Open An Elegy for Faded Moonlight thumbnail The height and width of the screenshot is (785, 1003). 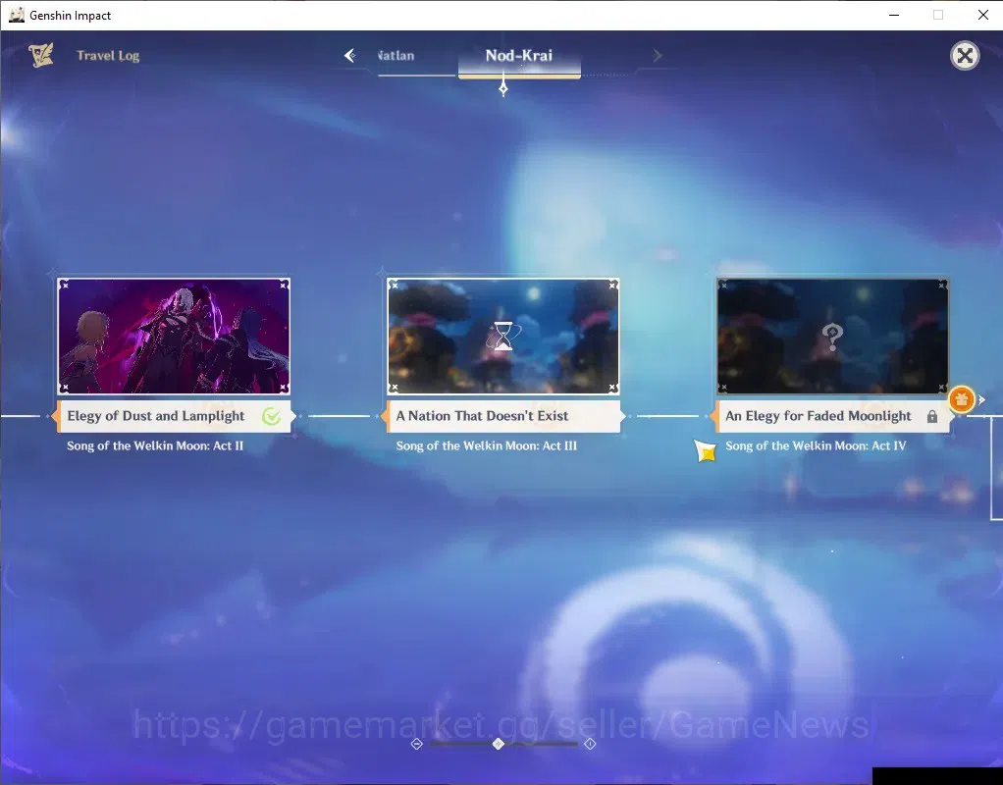click(x=833, y=336)
